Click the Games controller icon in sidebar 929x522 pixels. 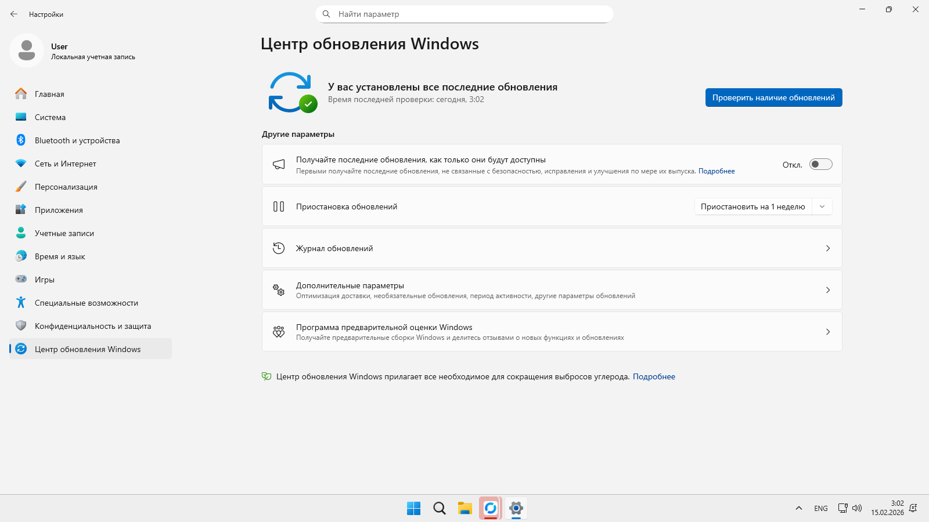point(21,280)
